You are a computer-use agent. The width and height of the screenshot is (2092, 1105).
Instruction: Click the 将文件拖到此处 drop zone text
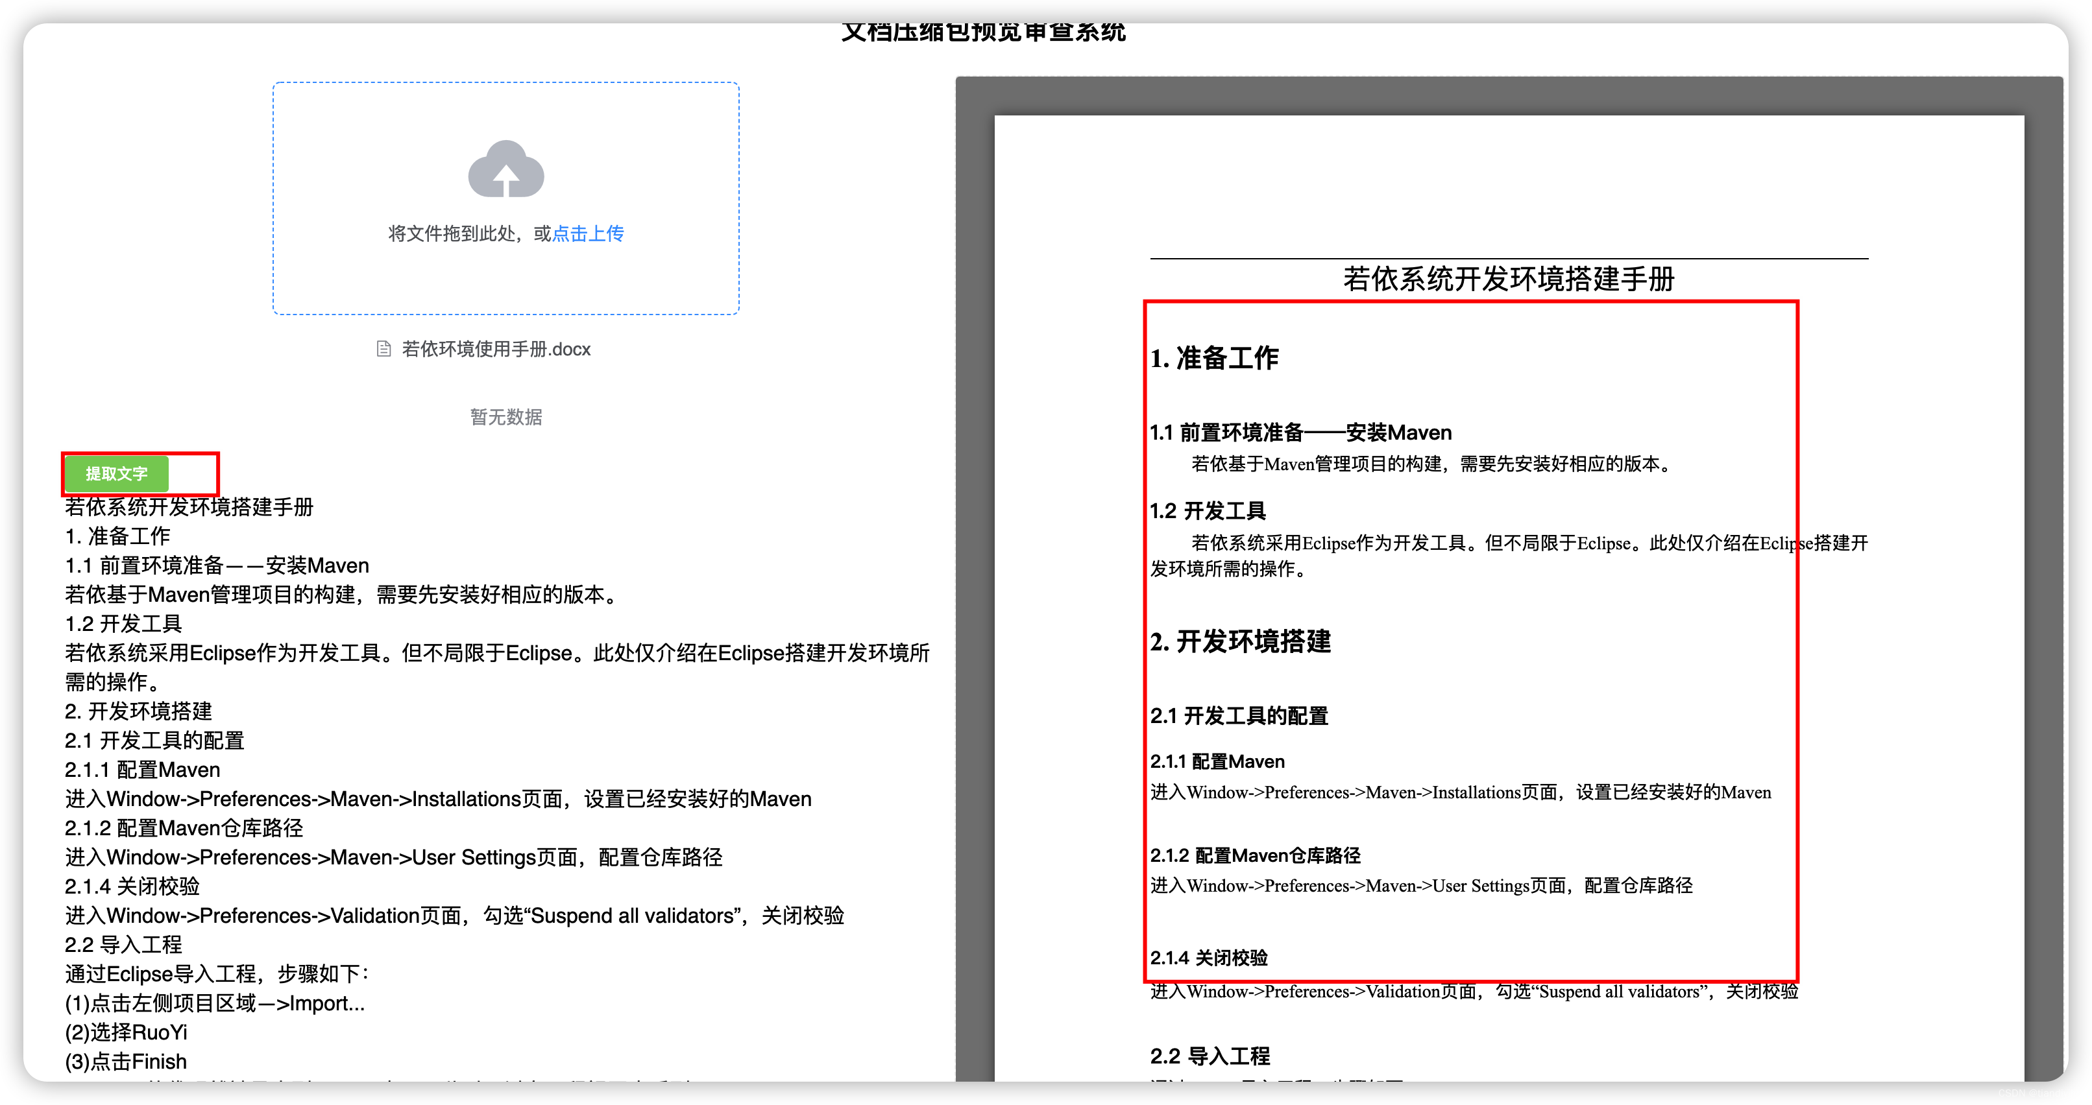coord(452,233)
